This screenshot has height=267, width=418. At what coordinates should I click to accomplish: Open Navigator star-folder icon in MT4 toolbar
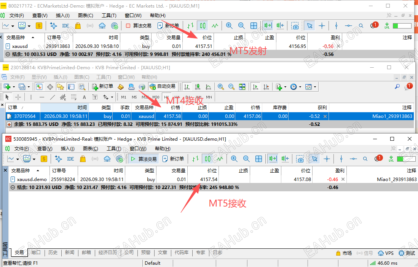pos(61,87)
